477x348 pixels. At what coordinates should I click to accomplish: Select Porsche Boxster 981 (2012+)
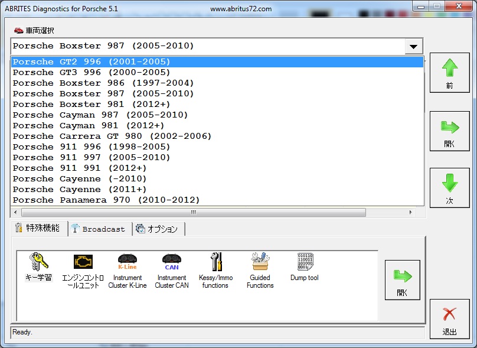click(x=217, y=105)
